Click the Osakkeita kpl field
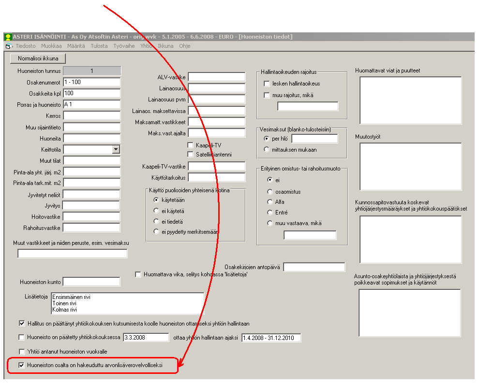 (91, 93)
